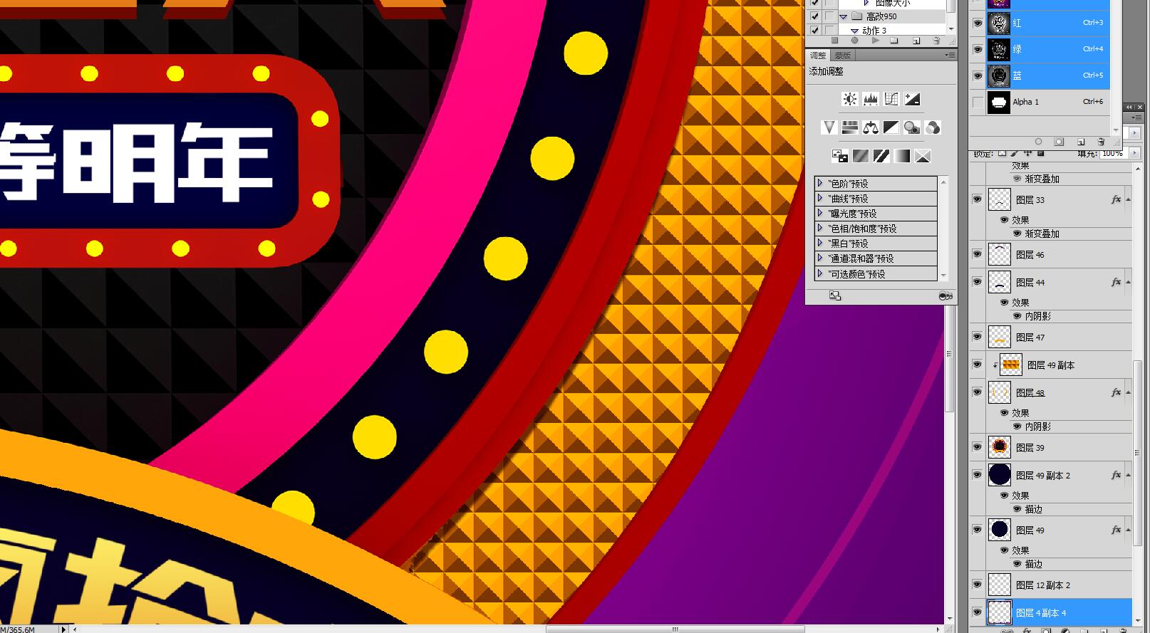This screenshot has height=633, width=1150.
Task: Select layer 图层 12 副本 2
Action: [1059, 585]
